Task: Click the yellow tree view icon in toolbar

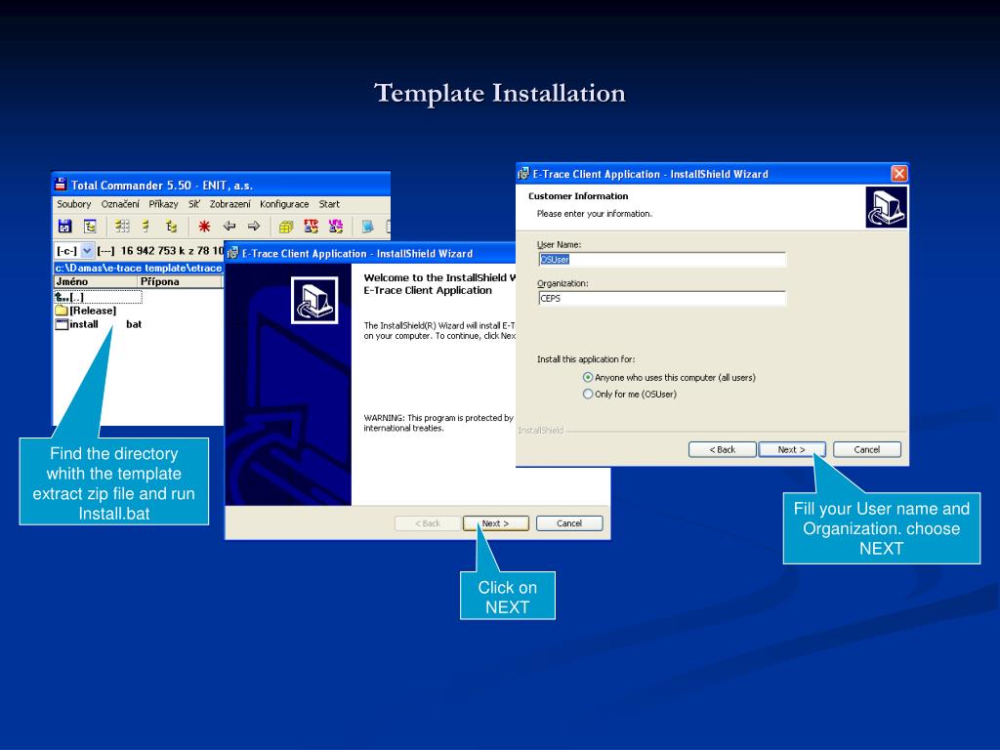Action: [x=171, y=226]
